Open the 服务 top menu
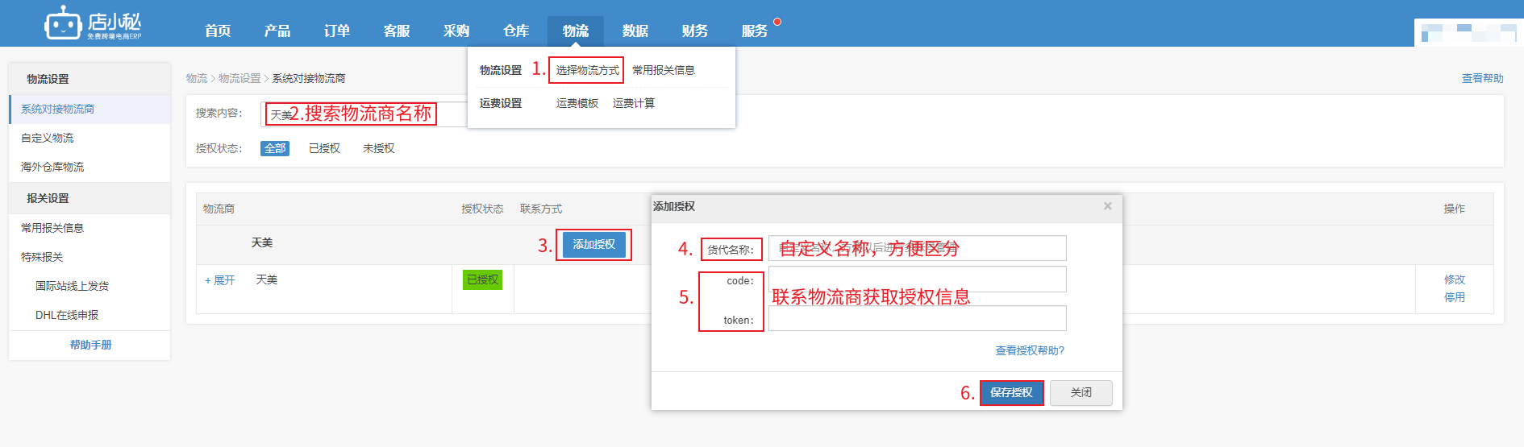Image resolution: width=1524 pixels, height=447 pixels. pos(755,31)
